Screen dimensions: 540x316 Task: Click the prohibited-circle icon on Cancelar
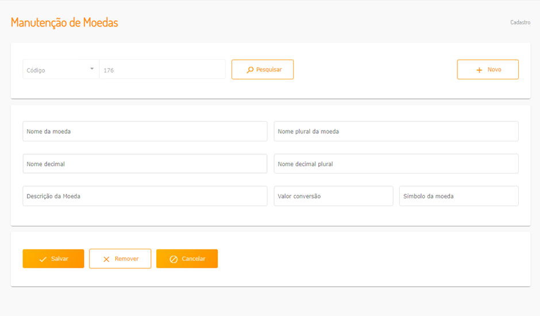tap(173, 259)
